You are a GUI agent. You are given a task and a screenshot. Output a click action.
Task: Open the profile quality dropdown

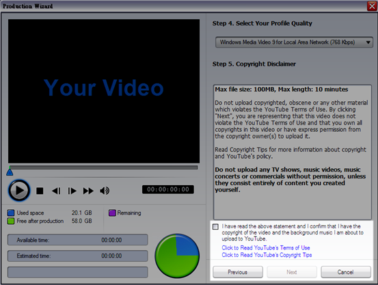tap(294, 42)
